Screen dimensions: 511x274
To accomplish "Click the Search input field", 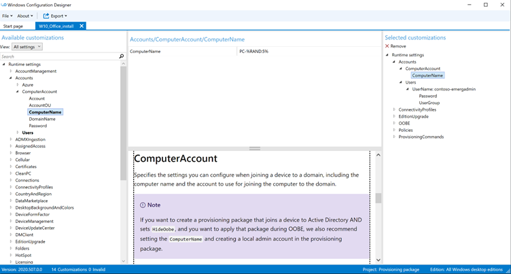I will 59,56.
